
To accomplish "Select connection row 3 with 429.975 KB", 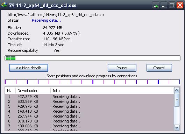I will tap(89, 106).
